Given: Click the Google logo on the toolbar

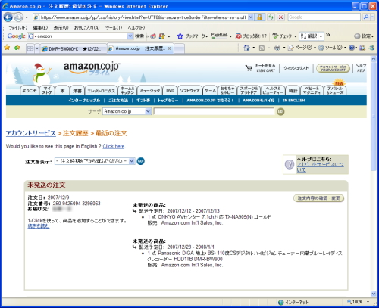Looking at the screenshot, I should 16,36.
